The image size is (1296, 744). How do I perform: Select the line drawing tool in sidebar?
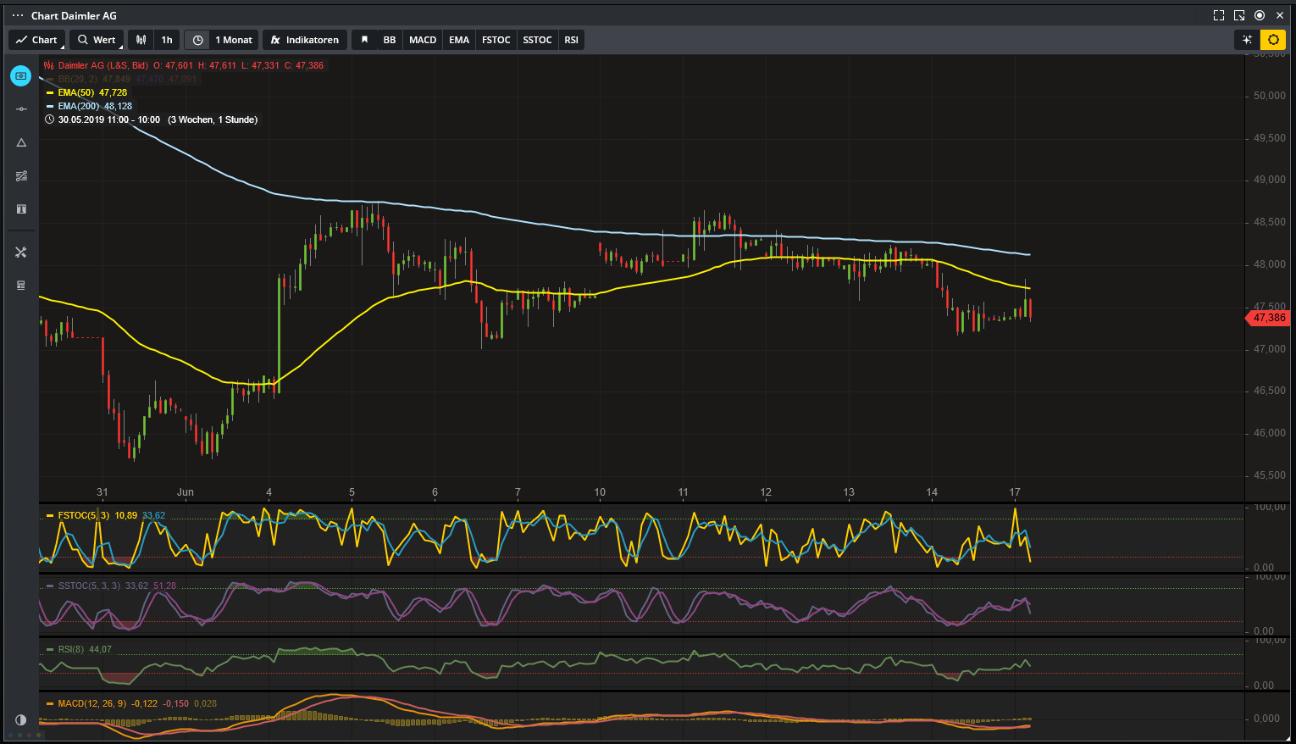21,109
